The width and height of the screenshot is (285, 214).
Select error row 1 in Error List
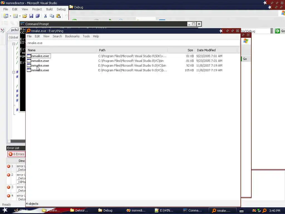16,168
